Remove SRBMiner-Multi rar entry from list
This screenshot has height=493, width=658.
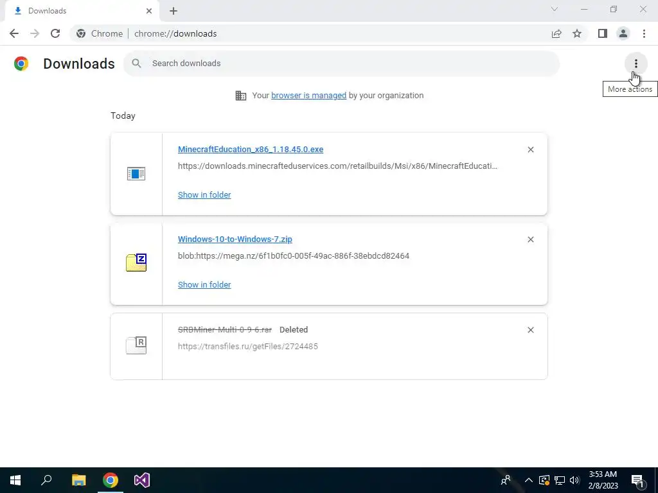pyautogui.click(x=530, y=330)
